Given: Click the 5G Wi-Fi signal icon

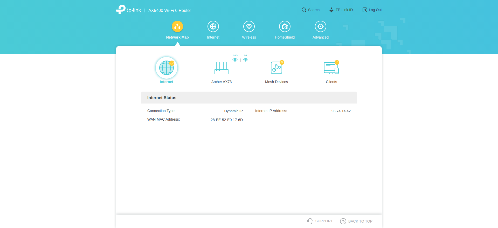Looking at the screenshot, I should tap(246, 60).
